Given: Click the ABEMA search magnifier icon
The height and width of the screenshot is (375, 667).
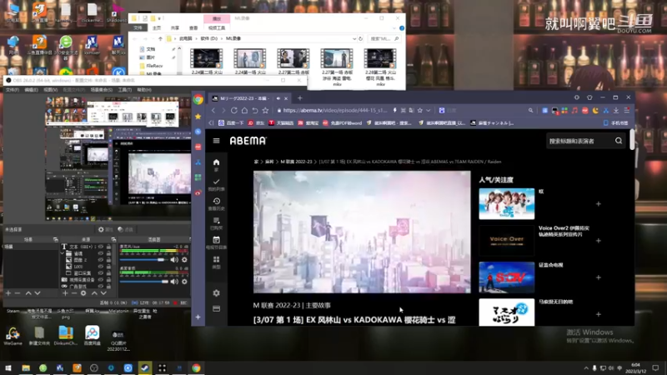Looking at the screenshot, I should (x=619, y=141).
